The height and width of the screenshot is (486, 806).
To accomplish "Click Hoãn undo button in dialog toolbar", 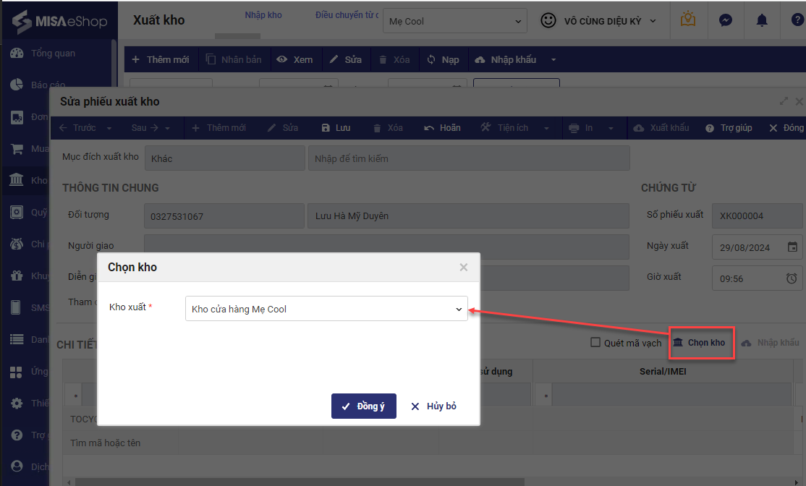I will tap(442, 128).
